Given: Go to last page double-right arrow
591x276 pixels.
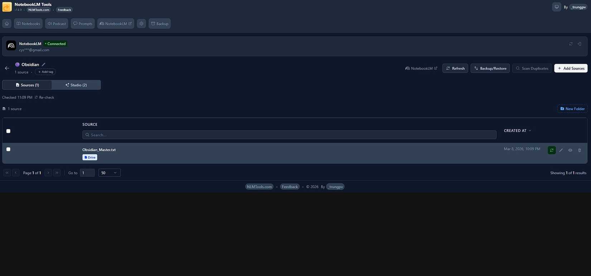Looking at the screenshot, I should 57,173.
